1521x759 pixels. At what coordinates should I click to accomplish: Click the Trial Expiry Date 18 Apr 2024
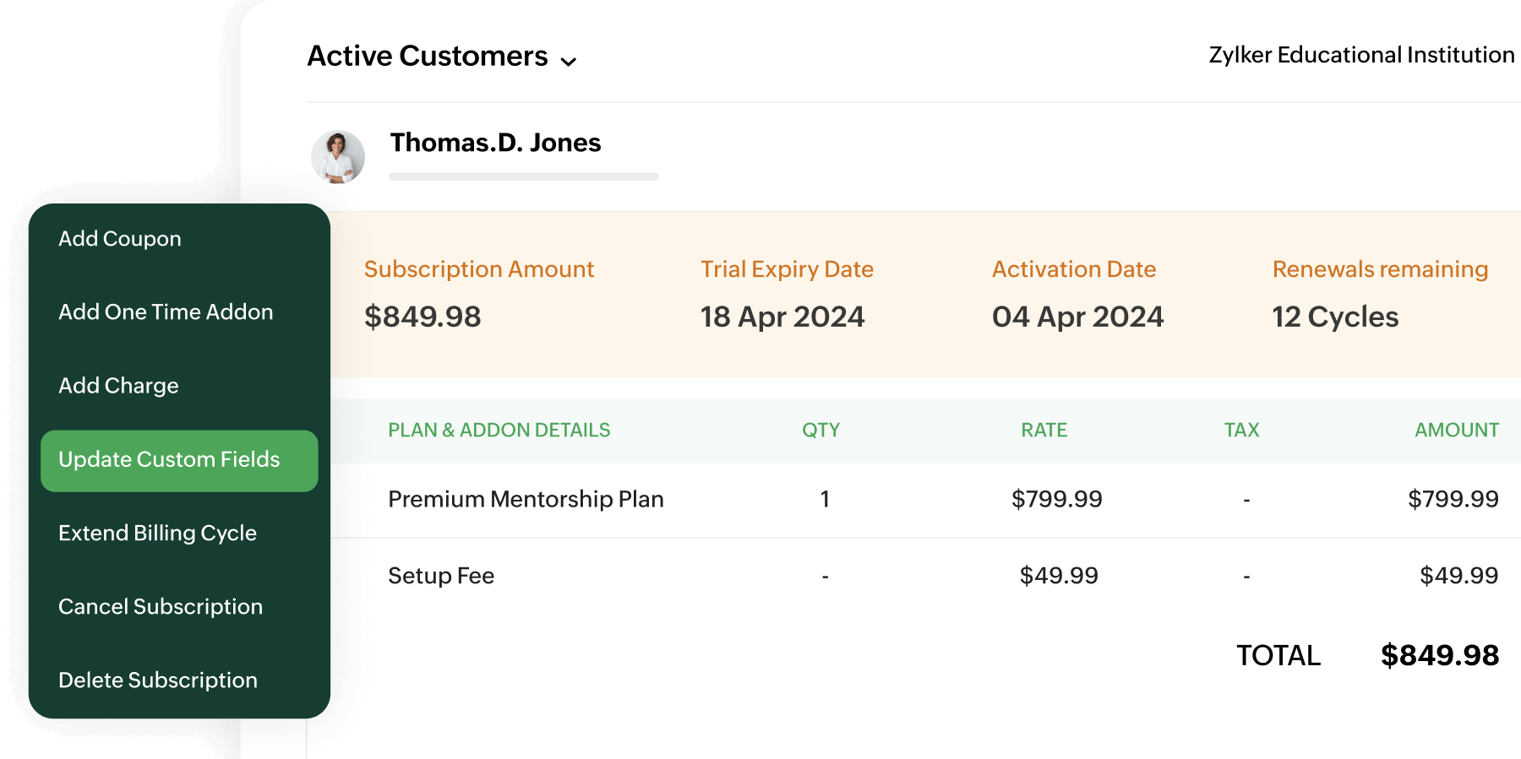coord(782,317)
